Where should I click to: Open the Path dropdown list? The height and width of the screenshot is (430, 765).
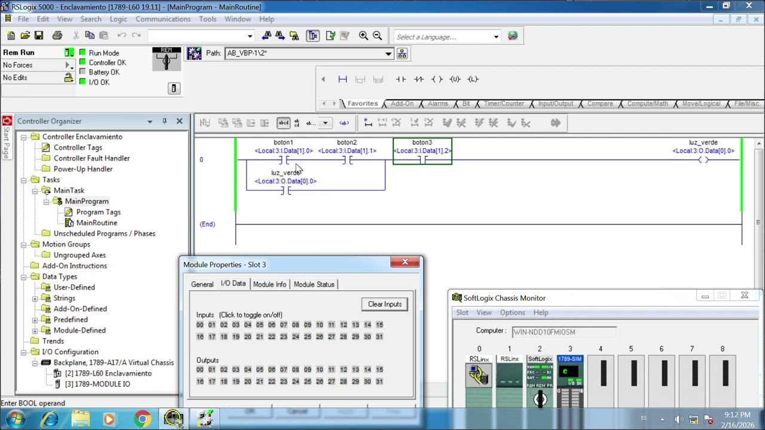(x=388, y=54)
